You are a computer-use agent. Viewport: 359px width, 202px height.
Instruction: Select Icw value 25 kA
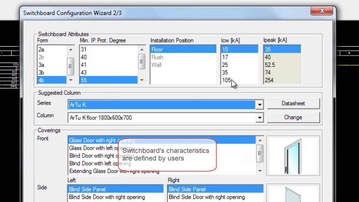click(x=239, y=65)
